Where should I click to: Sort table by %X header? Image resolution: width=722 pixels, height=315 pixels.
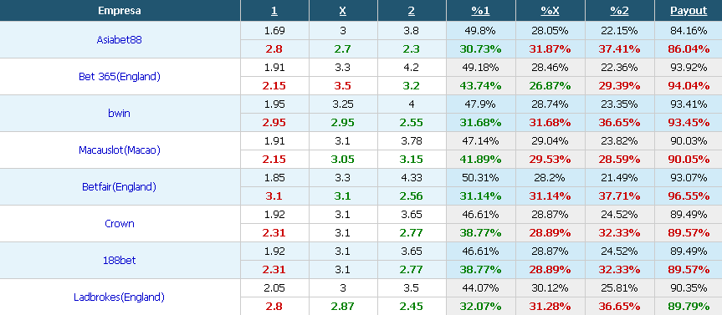click(550, 11)
